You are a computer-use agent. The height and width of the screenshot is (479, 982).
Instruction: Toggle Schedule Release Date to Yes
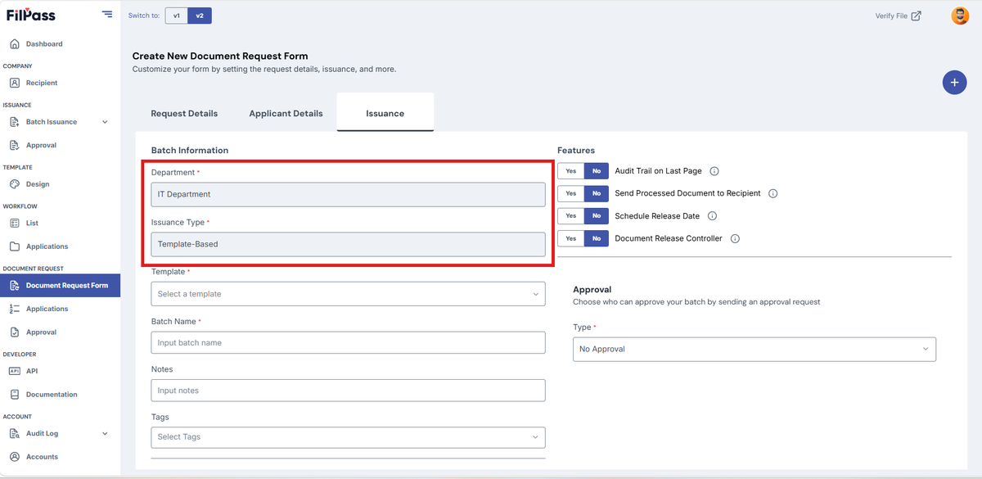coord(570,216)
